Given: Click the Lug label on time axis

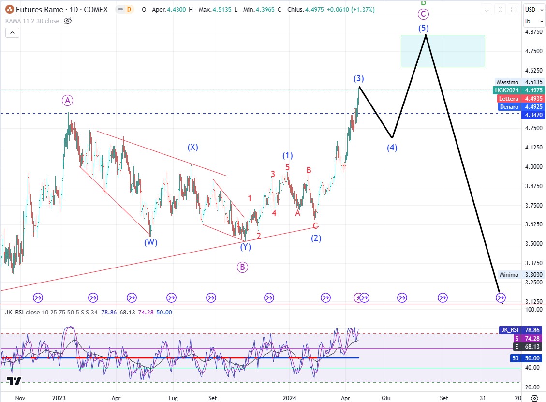Looking at the screenshot, I should click(x=173, y=398).
